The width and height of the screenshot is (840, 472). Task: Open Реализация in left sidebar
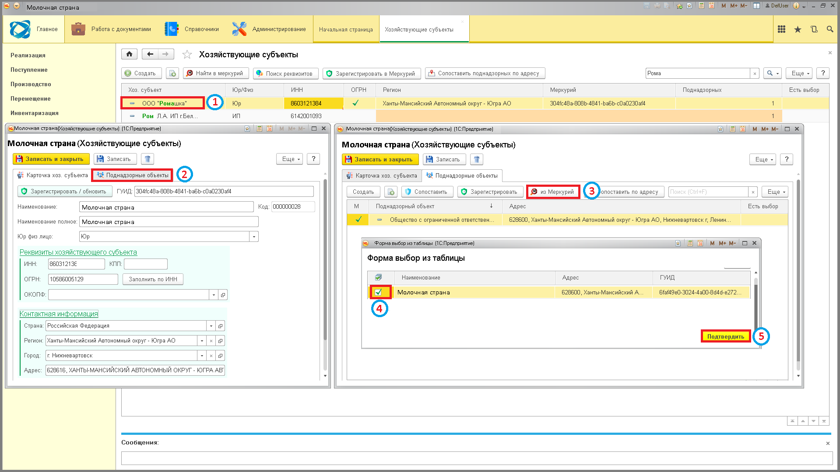28,56
